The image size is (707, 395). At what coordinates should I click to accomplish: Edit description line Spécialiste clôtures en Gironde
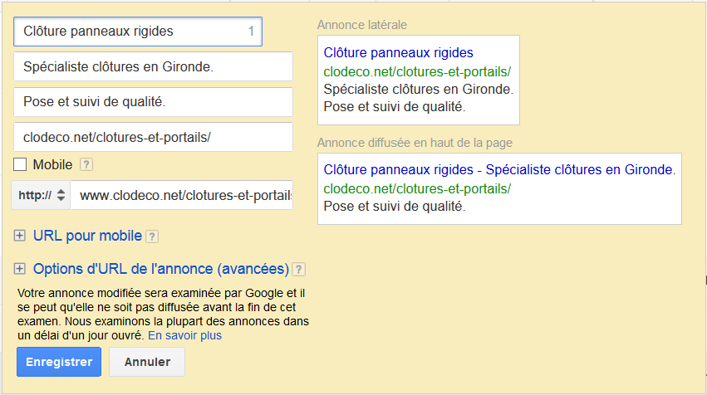(154, 66)
